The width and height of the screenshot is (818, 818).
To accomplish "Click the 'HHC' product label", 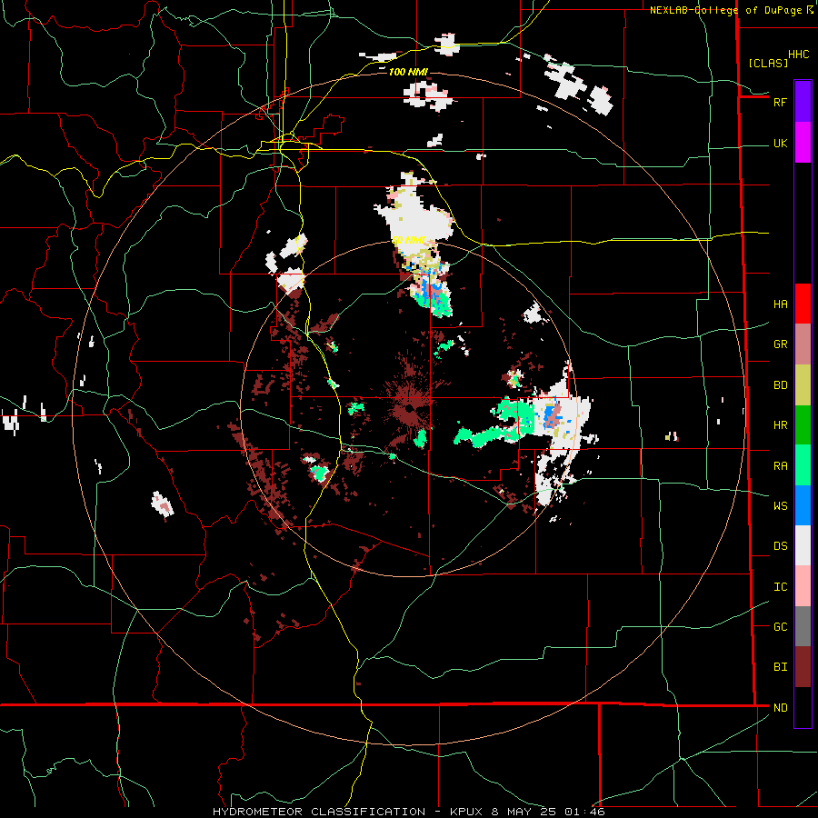I will 798,55.
